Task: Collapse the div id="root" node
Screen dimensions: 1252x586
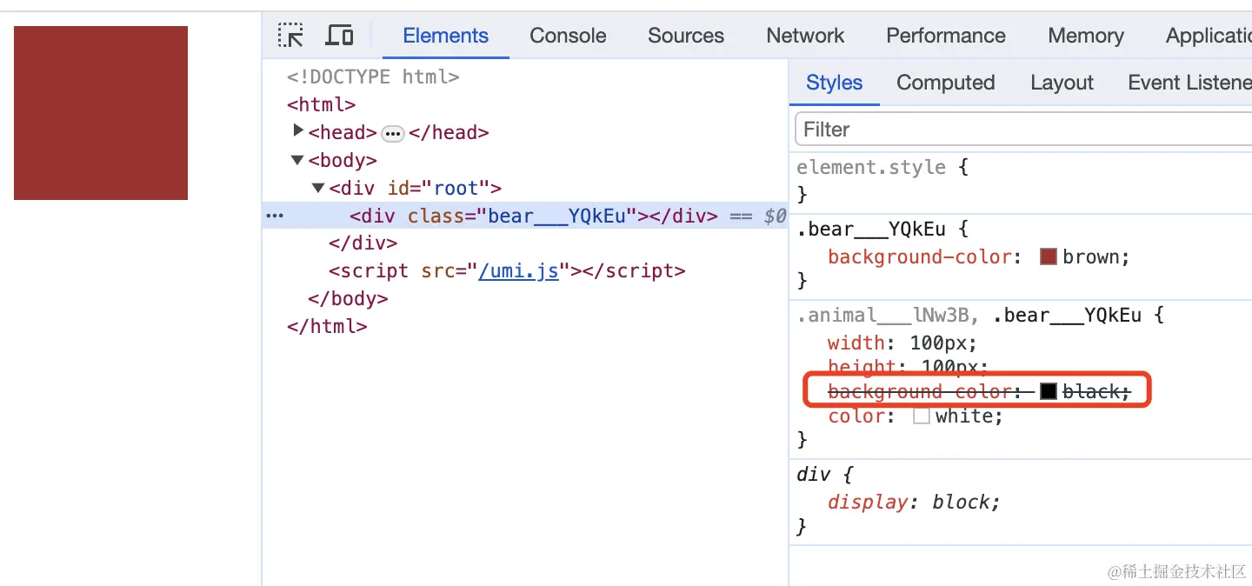Action: (x=318, y=188)
